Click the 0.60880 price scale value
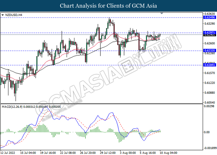The height and width of the screenshot is (155, 217). coord(210,93)
